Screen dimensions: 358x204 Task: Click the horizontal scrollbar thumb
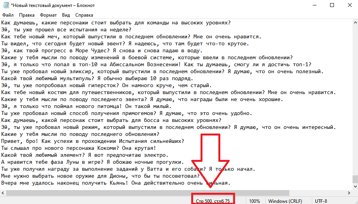point(147,193)
